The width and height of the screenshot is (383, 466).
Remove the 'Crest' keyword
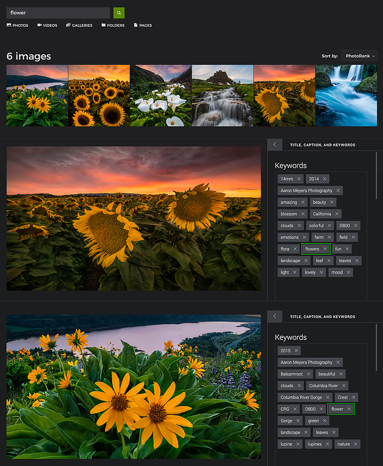[x=353, y=397]
